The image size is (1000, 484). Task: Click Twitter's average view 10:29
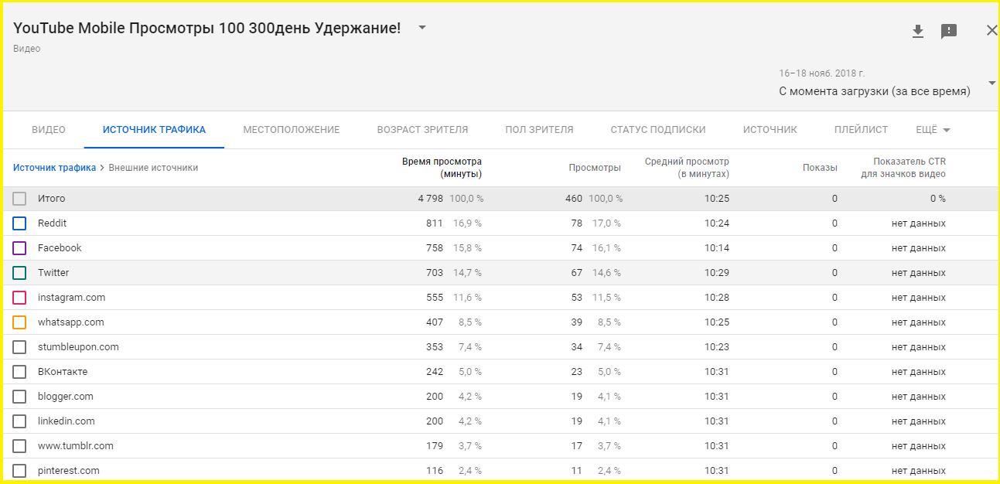(716, 273)
